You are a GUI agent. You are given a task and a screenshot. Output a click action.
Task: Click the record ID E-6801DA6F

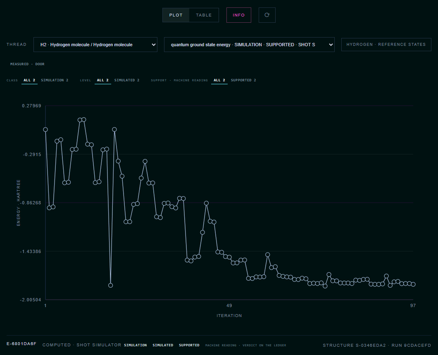[x=21, y=344]
